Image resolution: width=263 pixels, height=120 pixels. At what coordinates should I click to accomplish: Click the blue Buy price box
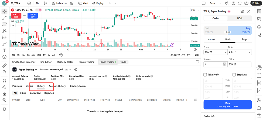(240, 30)
